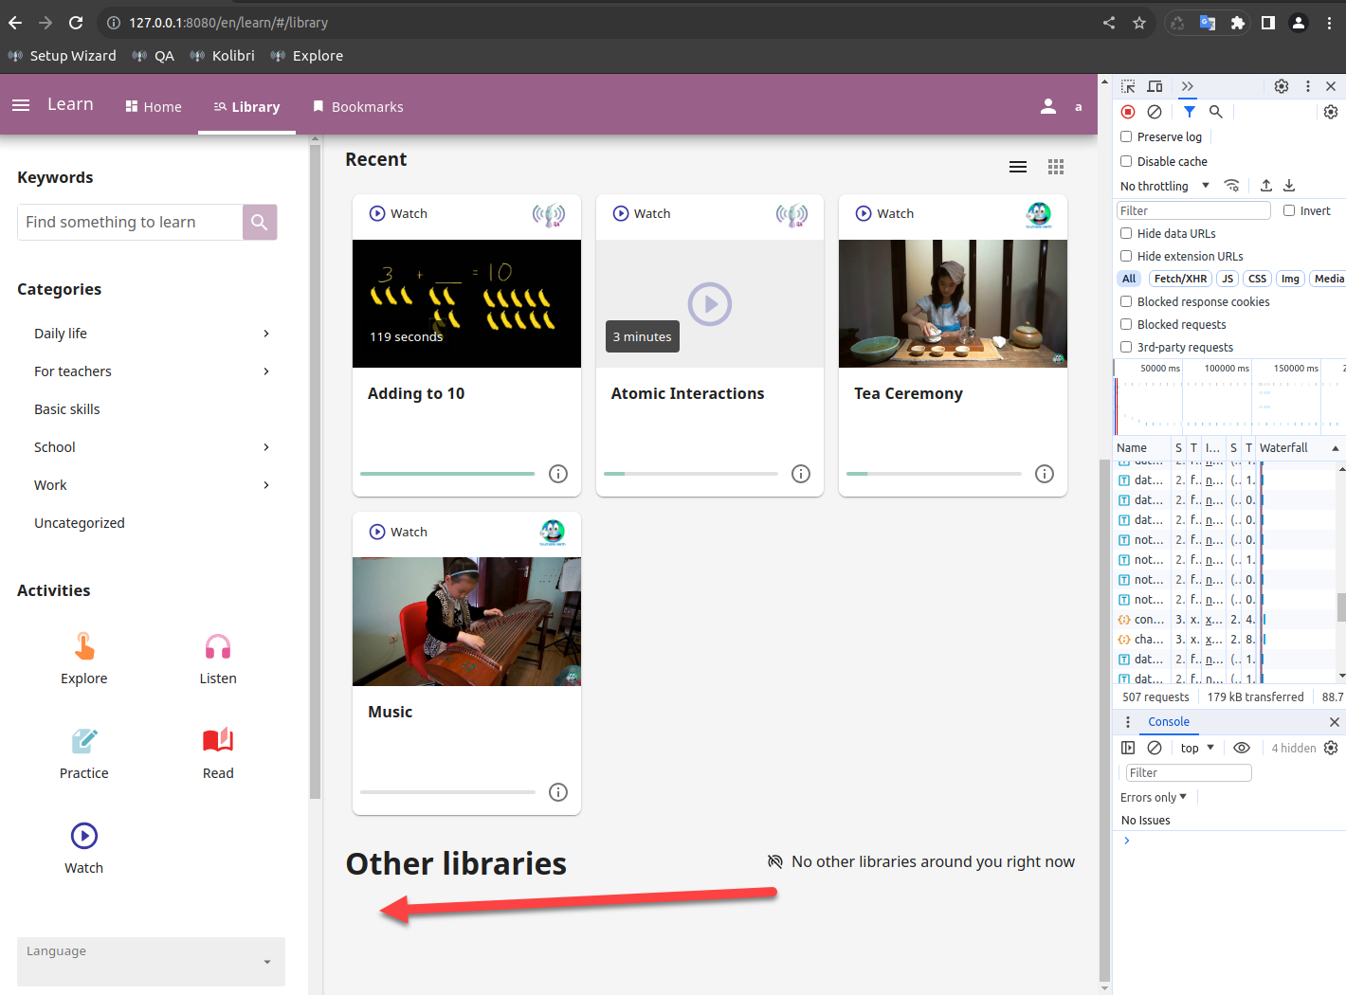Switch to list view for Recent resources
The height and width of the screenshot is (995, 1346).
(x=1018, y=166)
